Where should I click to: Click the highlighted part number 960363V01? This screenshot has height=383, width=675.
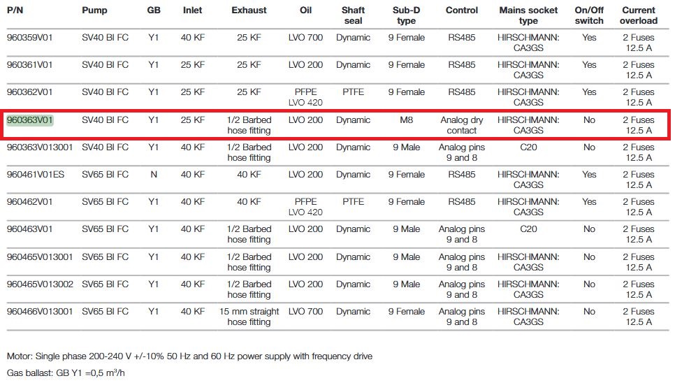[x=30, y=120]
